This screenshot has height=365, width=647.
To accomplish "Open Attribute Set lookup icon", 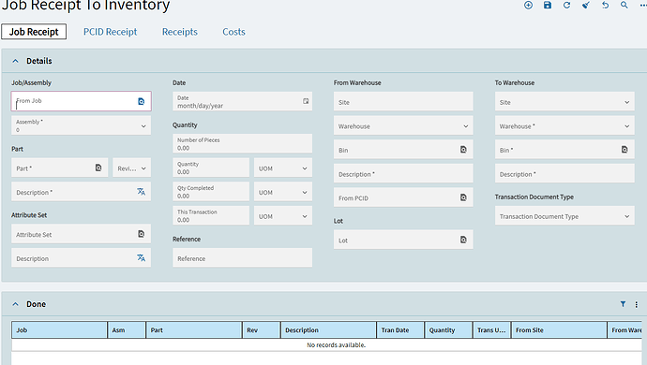I will (x=141, y=234).
